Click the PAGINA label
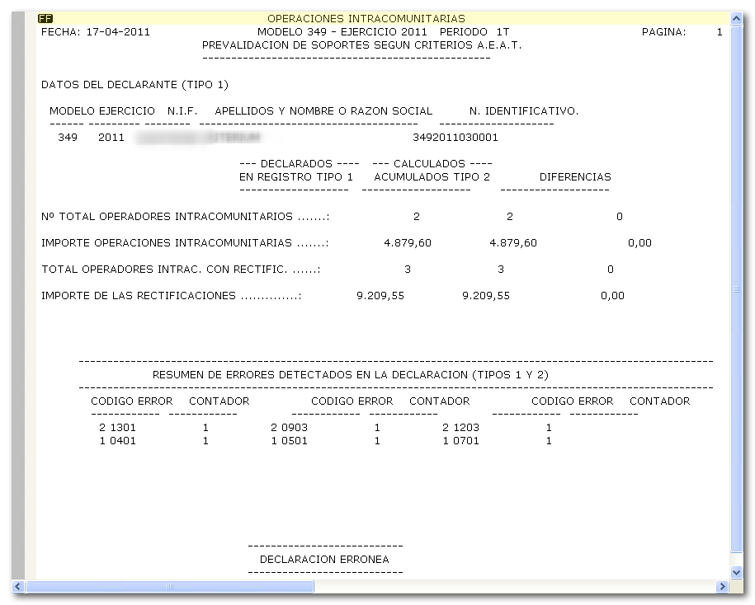This screenshot has width=755, height=605. [x=663, y=32]
